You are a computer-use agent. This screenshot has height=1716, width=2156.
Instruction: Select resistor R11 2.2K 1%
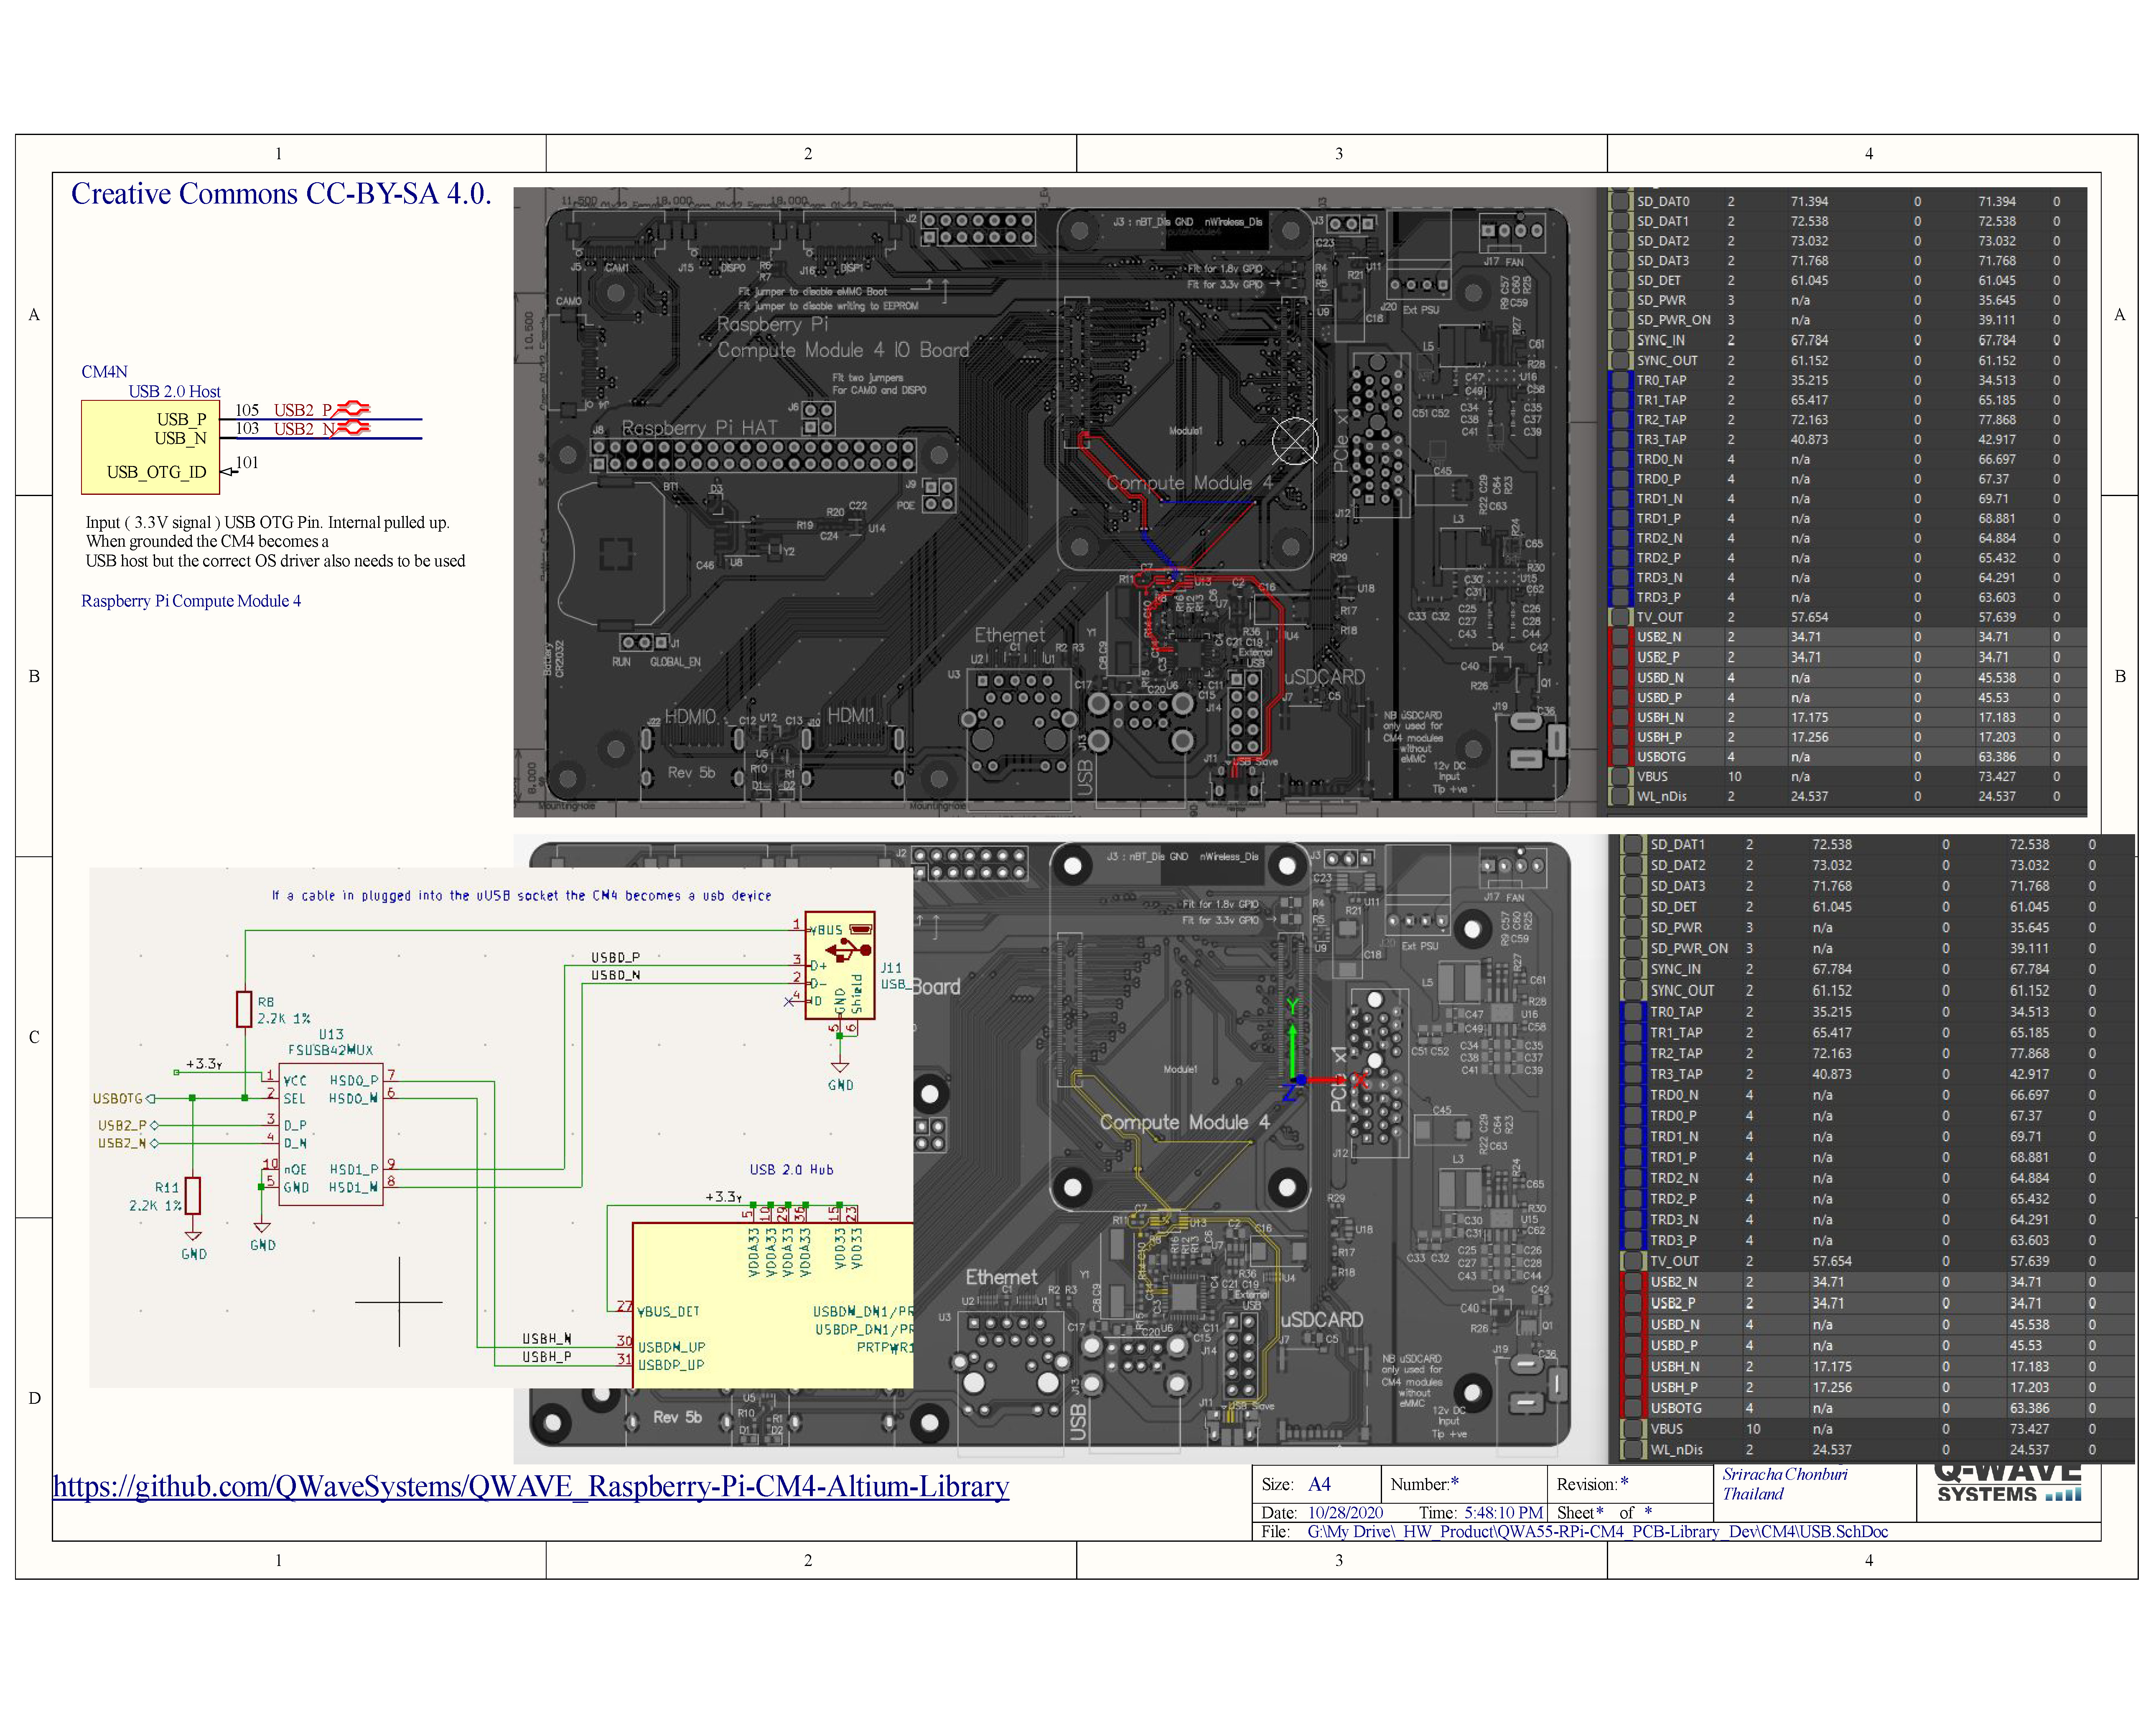[193, 1196]
